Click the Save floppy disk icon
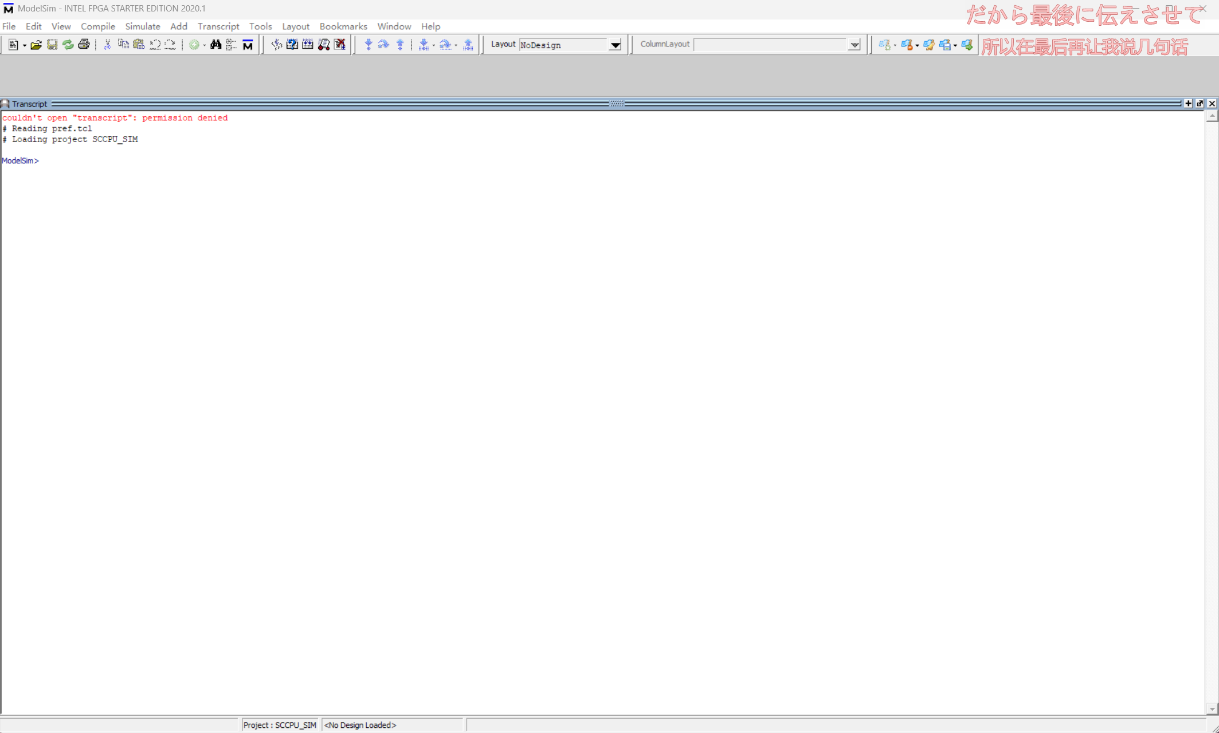Image resolution: width=1219 pixels, height=733 pixels. pos(52,45)
